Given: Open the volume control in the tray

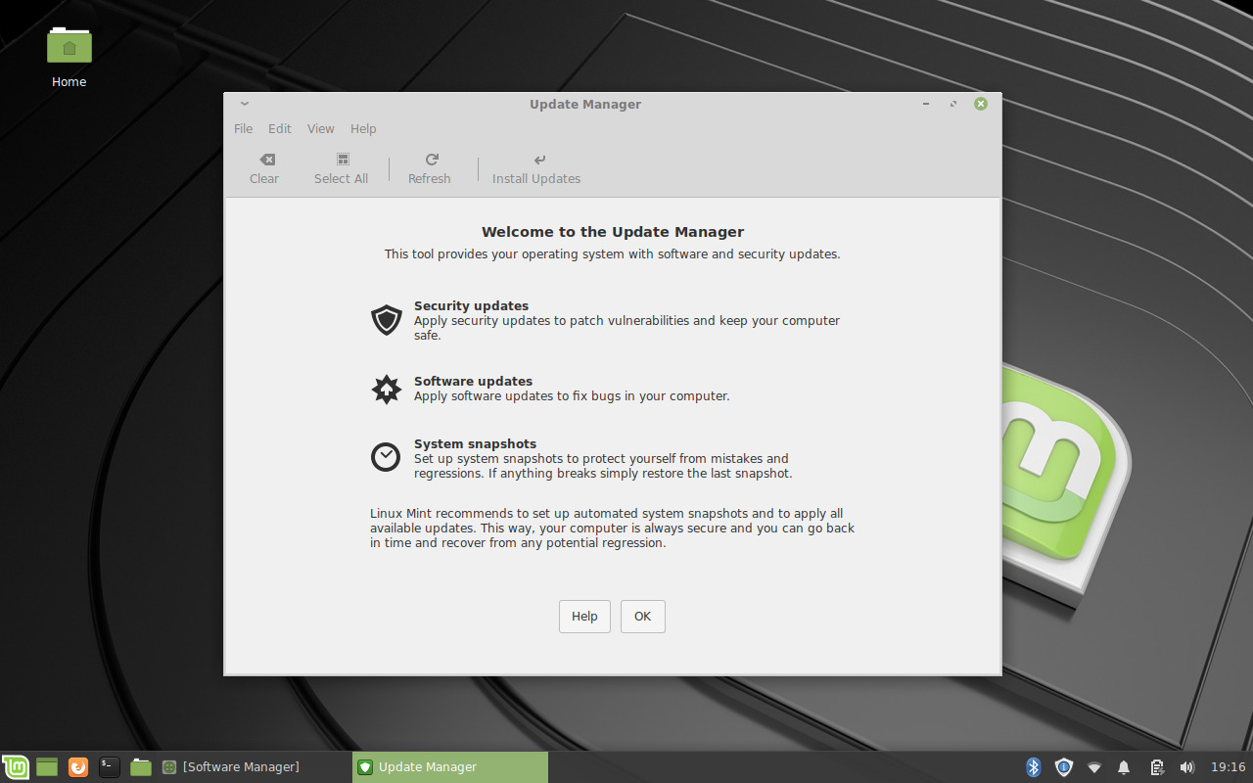Looking at the screenshot, I should click(1186, 766).
